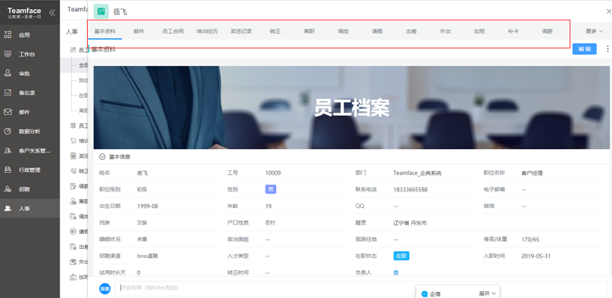612x298 pixels.
Task: Open 数据分析 in the sidebar
Action: pyautogui.click(x=30, y=132)
